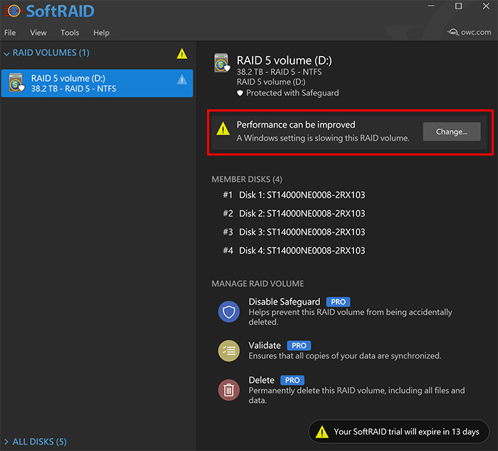Click the large RAID 5 volume icon in details
The height and width of the screenshot is (451, 498).
[x=221, y=63]
